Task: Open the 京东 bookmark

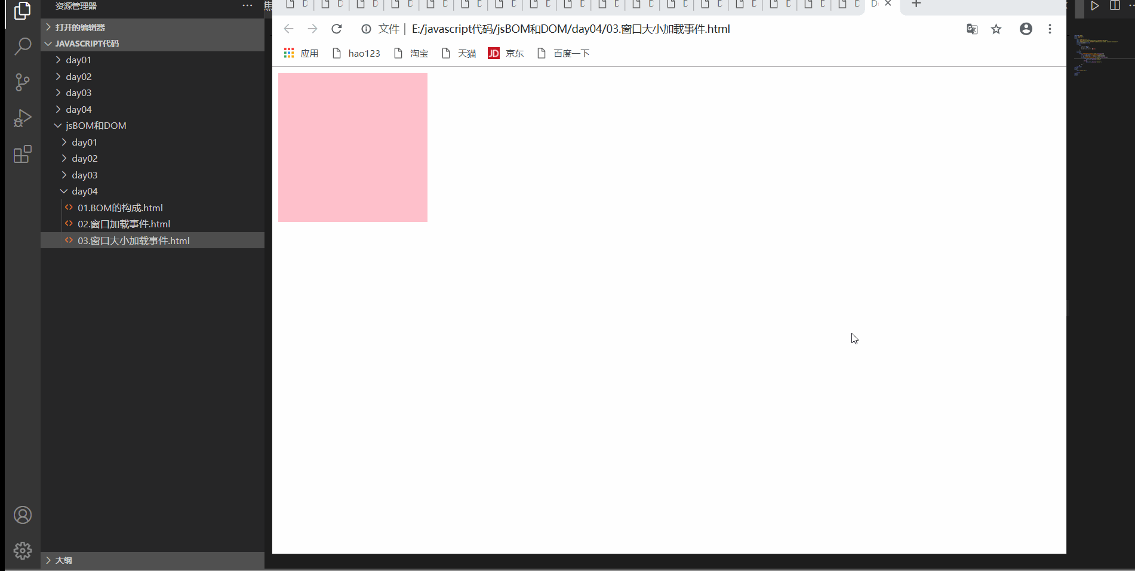Action: click(x=506, y=53)
